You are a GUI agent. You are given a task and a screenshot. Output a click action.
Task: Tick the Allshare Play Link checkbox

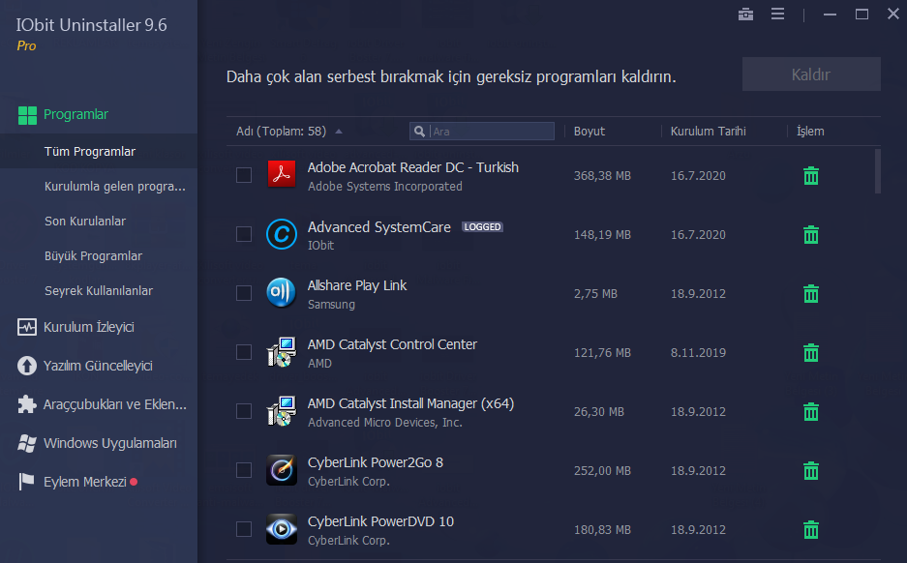point(244,293)
